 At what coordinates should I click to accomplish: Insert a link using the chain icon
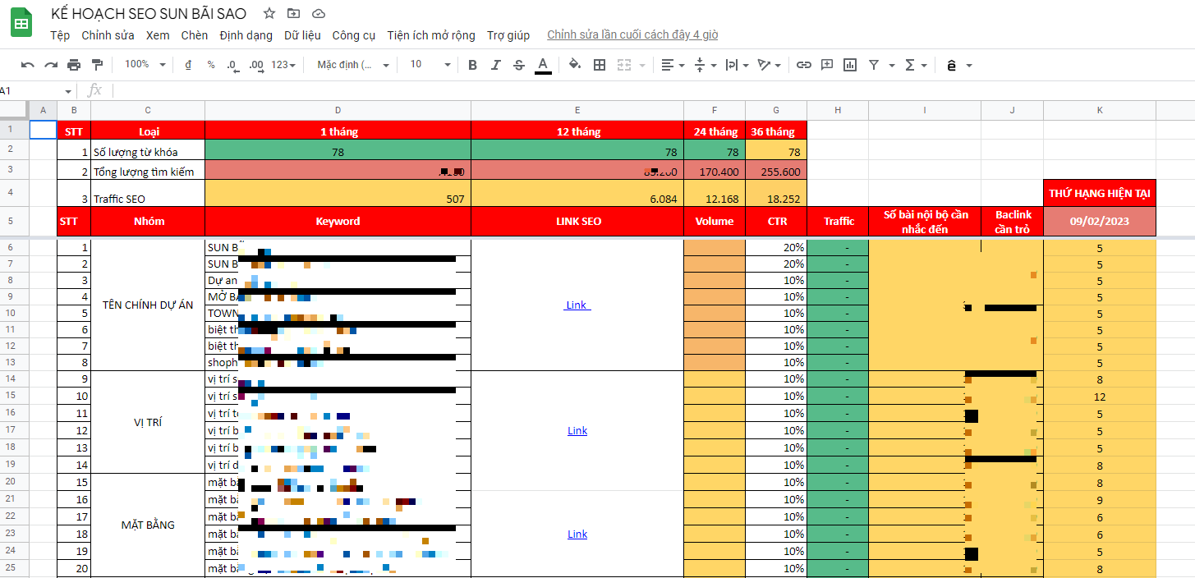point(804,65)
